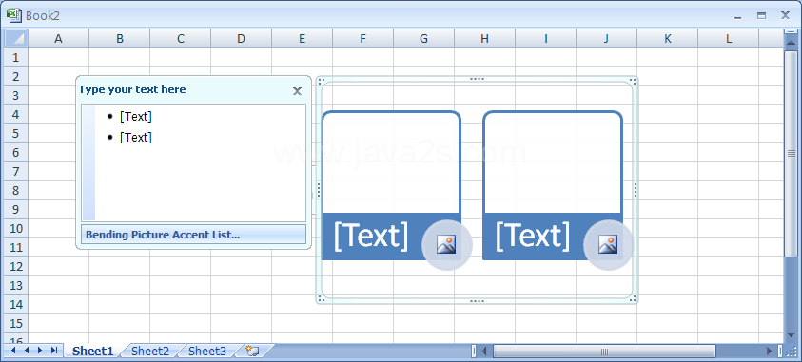Select column K header
The height and width of the screenshot is (362, 802).
[x=668, y=38]
